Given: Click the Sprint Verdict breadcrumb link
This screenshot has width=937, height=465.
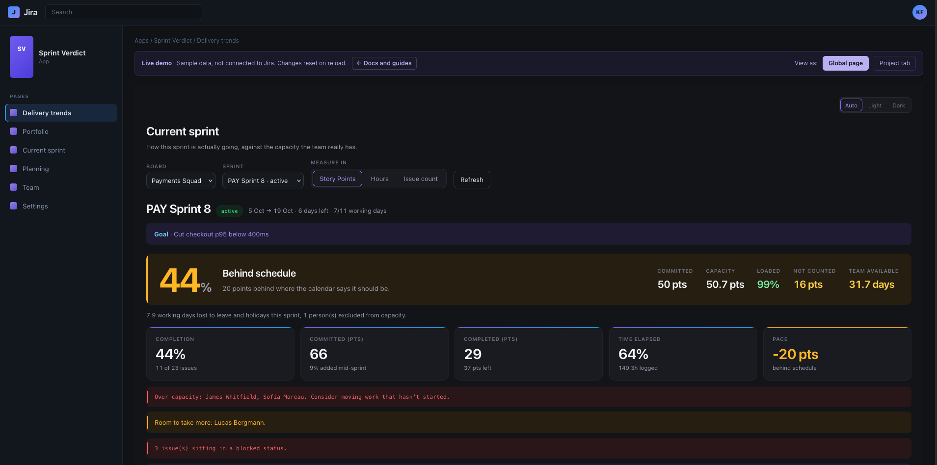Looking at the screenshot, I should tap(173, 41).
